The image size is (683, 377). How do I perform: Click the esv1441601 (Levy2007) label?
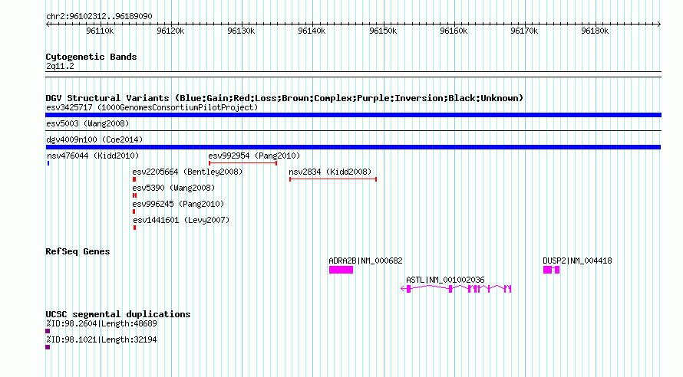(x=181, y=220)
